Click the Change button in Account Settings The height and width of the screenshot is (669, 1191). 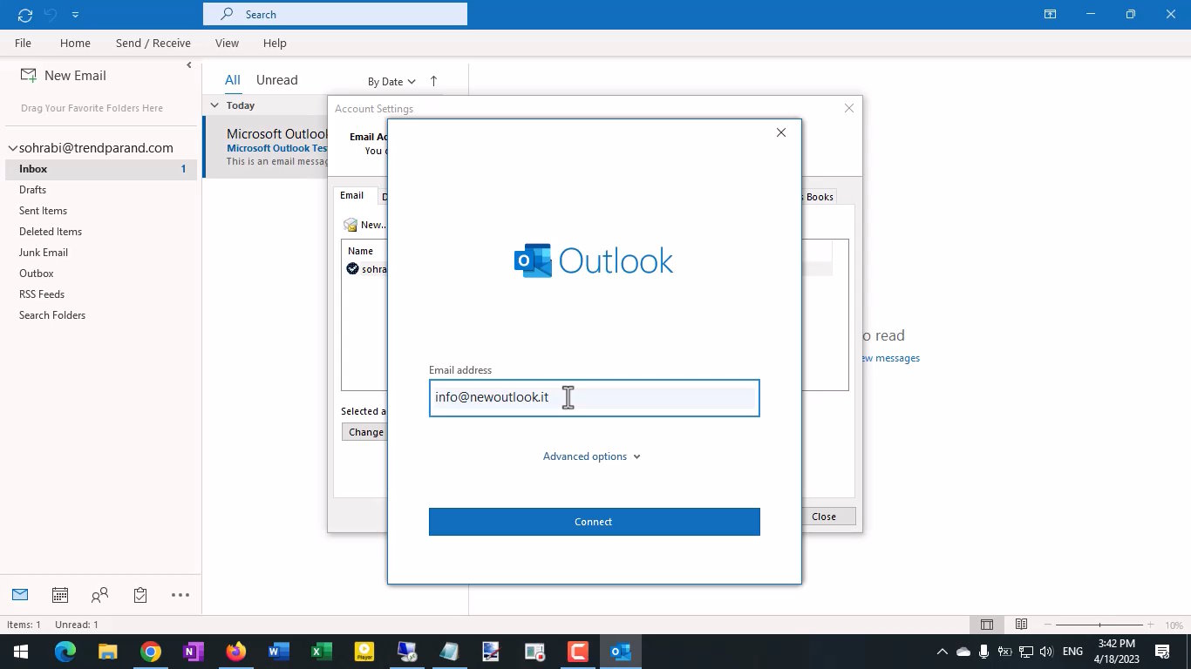pyautogui.click(x=365, y=432)
